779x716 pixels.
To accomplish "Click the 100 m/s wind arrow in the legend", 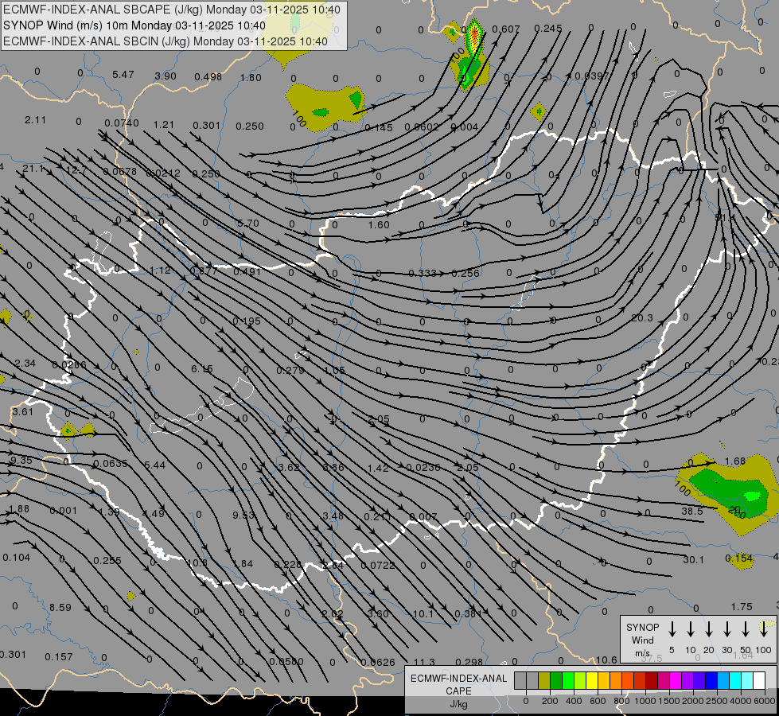I will pos(764,629).
